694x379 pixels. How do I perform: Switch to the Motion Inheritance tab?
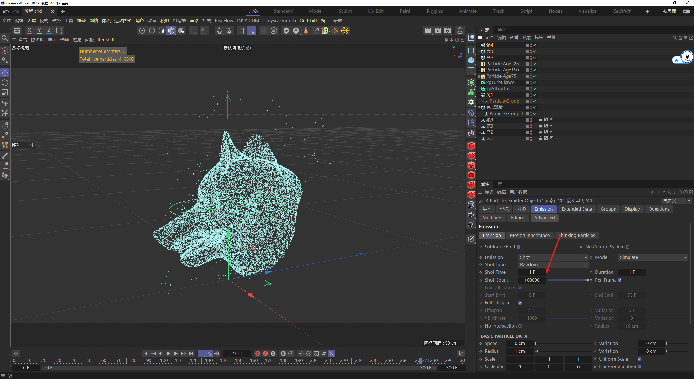[x=529, y=236]
